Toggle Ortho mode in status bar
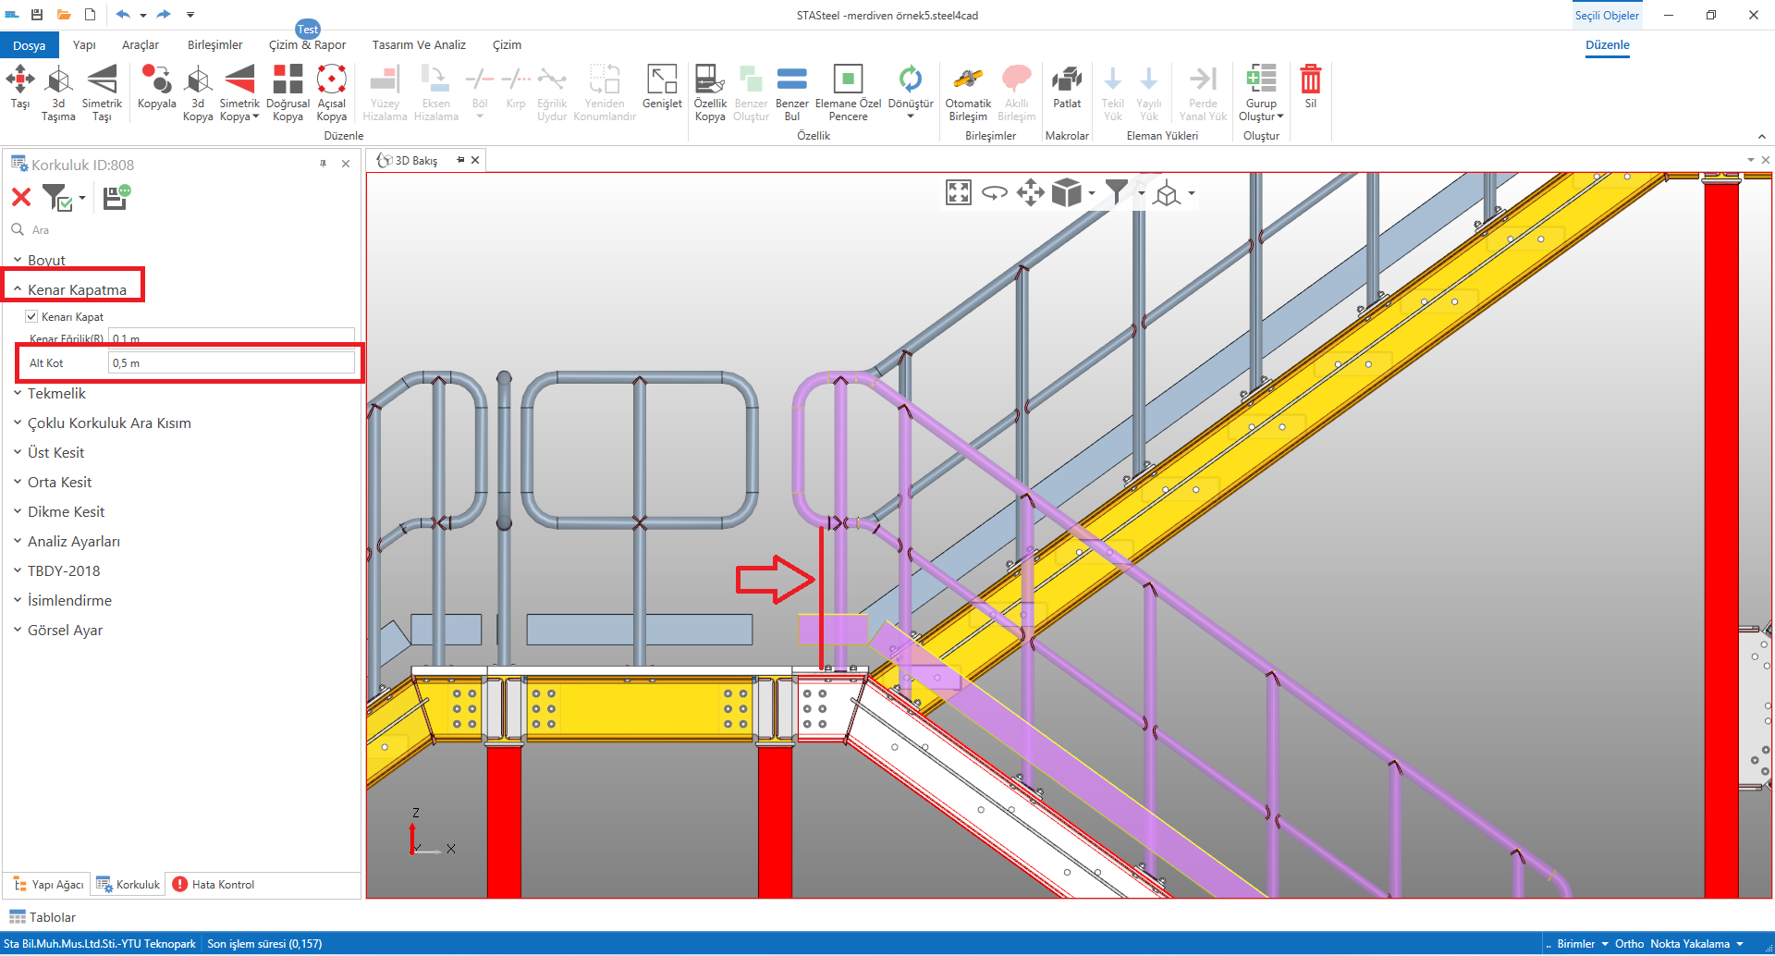The height and width of the screenshot is (956, 1775). [1629, 944]
